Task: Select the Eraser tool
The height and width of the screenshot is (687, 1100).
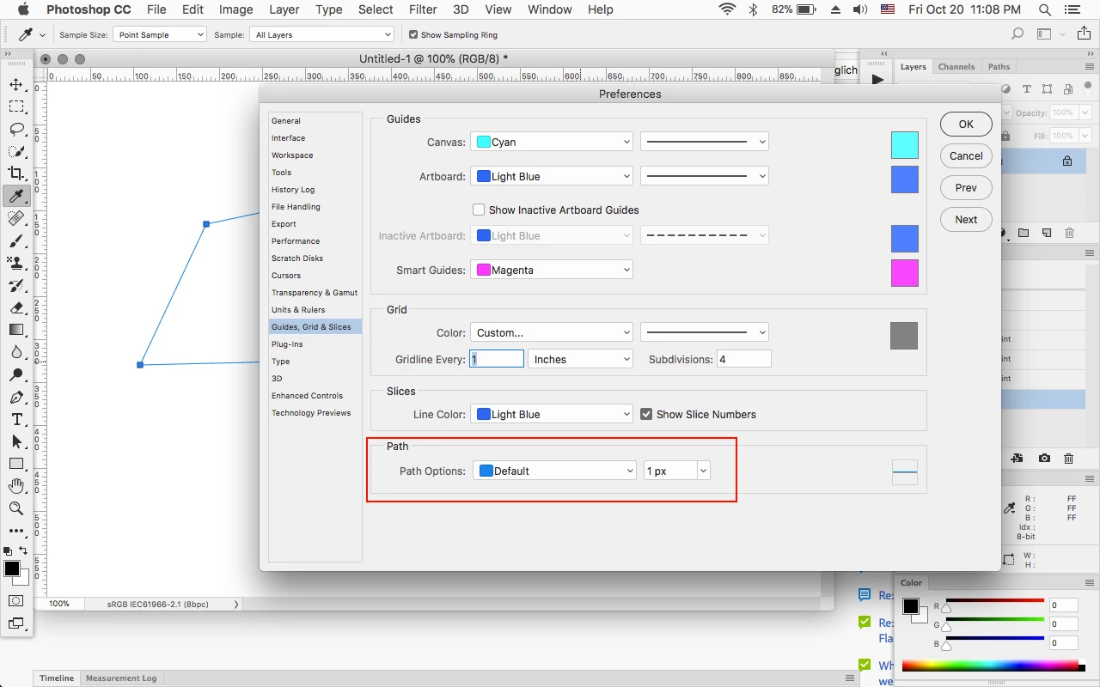Action: click(16, 307)
